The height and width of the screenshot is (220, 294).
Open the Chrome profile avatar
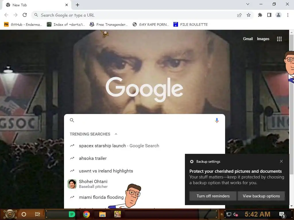278,15
